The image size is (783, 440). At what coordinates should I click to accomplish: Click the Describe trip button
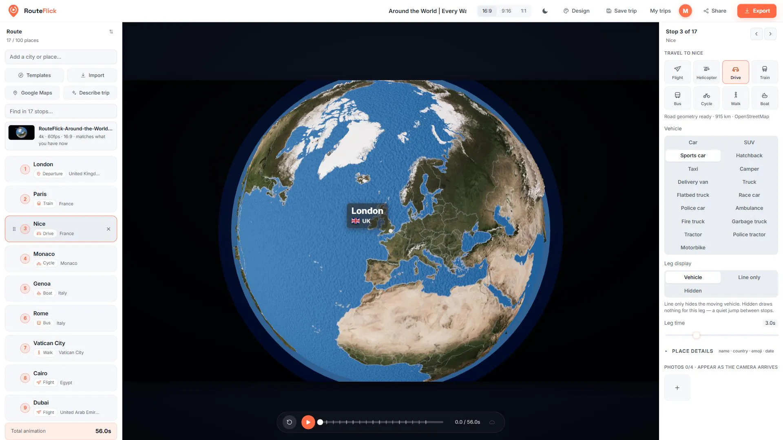pos(91,93)
